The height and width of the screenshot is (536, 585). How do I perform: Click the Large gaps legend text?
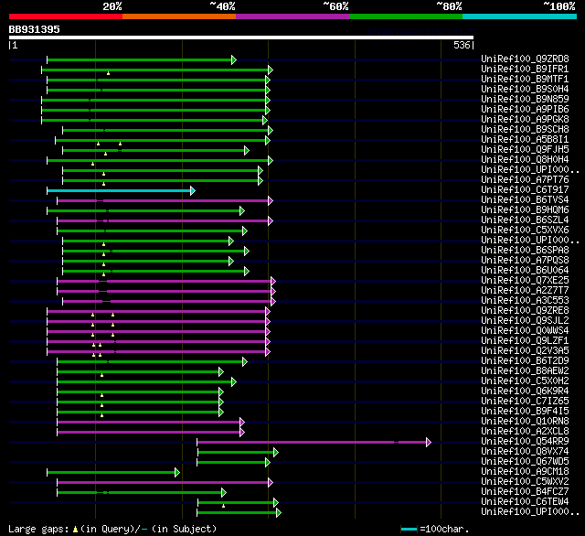coord(112,529)
